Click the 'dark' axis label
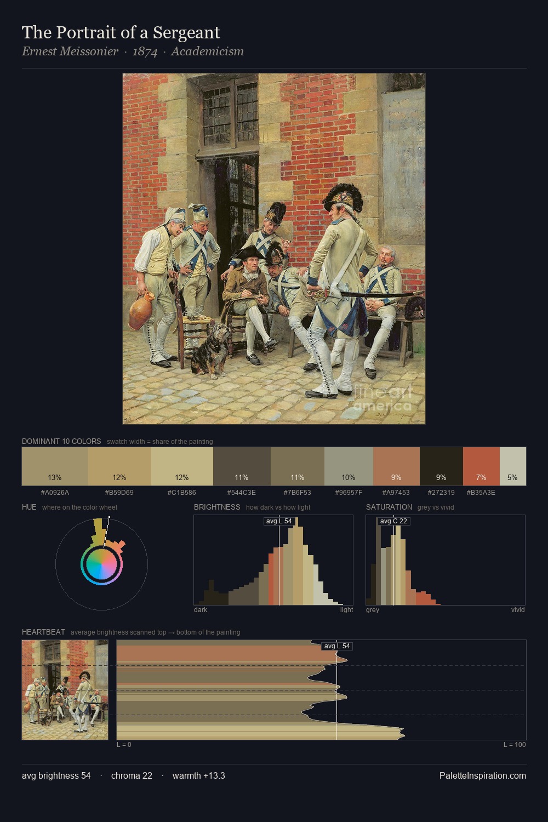Image resolution: width=548 pixels, height=822 pixels. [x=201, y=610]
